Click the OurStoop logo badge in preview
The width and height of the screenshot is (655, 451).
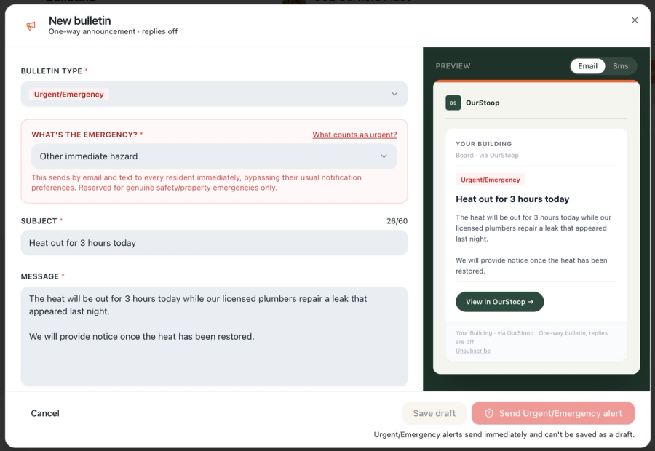[453, 103]
